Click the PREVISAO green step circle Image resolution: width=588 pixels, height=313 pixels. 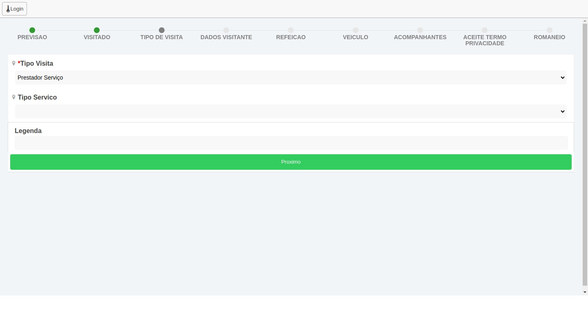32,30
